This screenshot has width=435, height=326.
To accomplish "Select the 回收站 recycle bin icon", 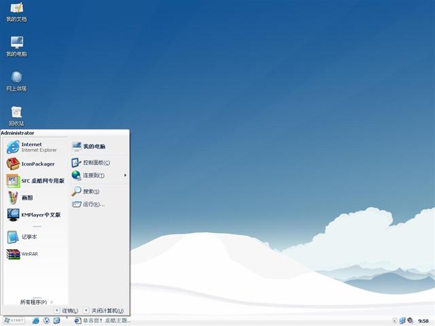I will 16,116.
